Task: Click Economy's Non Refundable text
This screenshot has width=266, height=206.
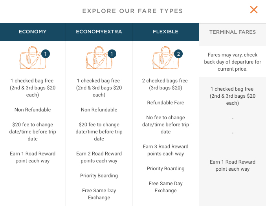Action: [33, 110]
